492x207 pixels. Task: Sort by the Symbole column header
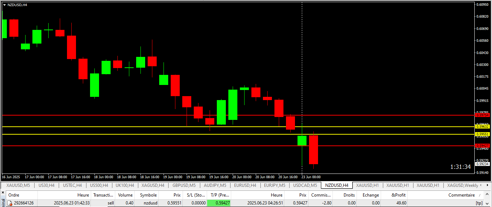point(148,195)
